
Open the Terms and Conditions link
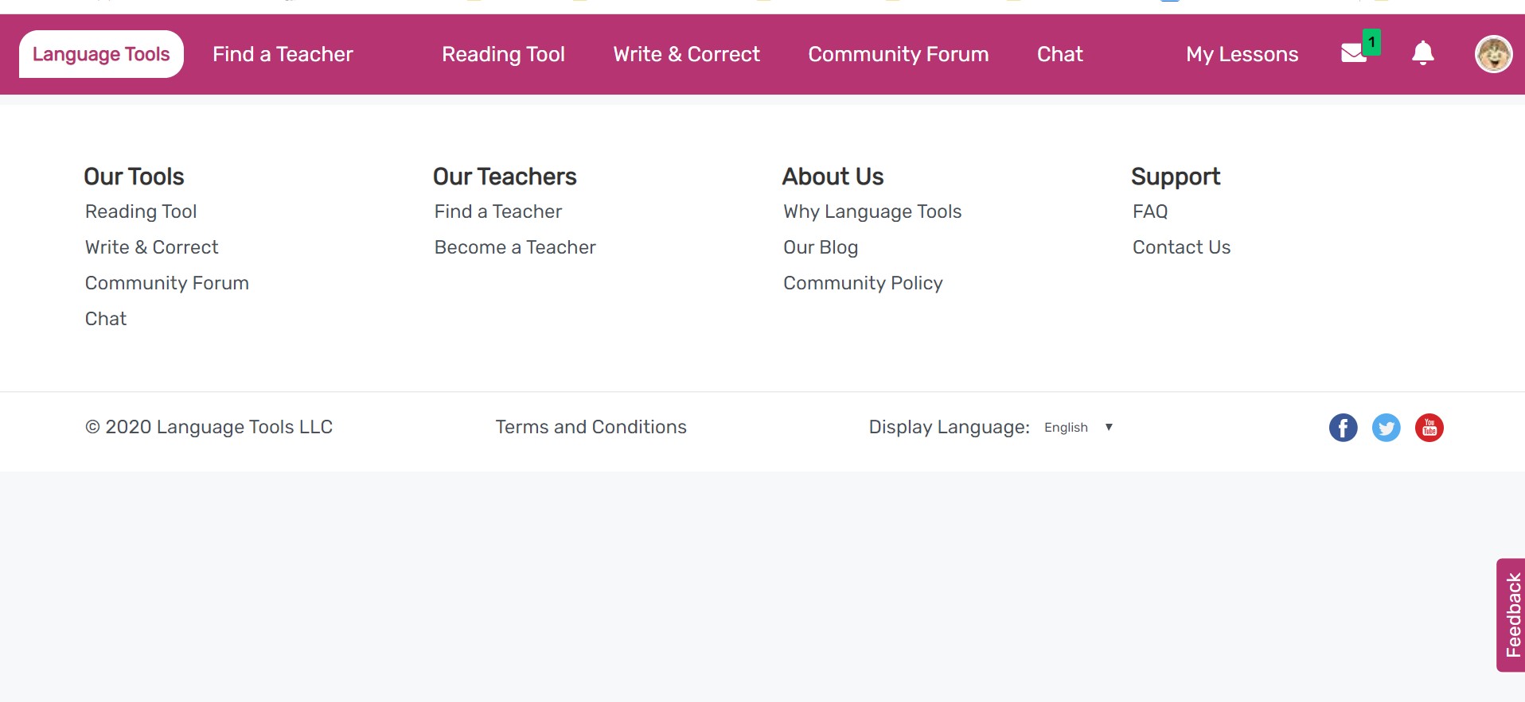coord(591,427)
